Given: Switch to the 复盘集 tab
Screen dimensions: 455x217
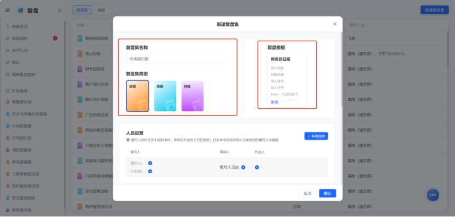Looking at the screenshot, I should (82, 10).
